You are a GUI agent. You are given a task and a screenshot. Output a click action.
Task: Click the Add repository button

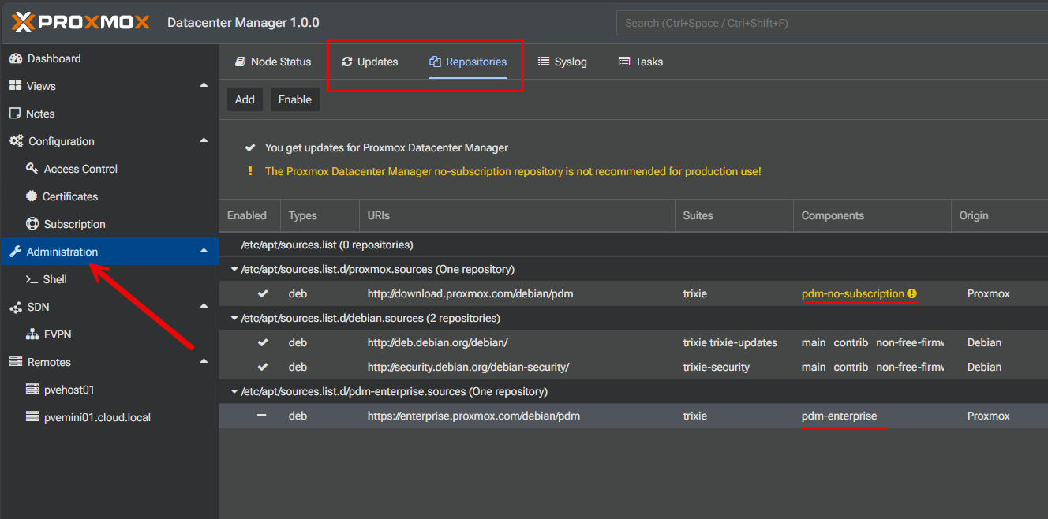(245, 99)
